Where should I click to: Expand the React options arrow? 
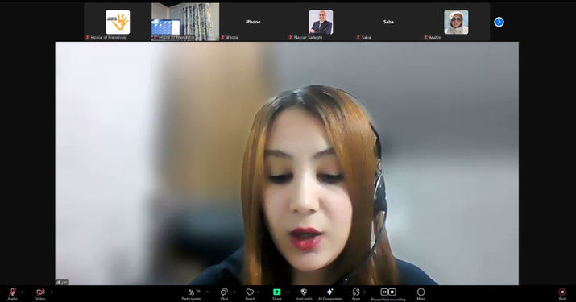click(259, 292)
